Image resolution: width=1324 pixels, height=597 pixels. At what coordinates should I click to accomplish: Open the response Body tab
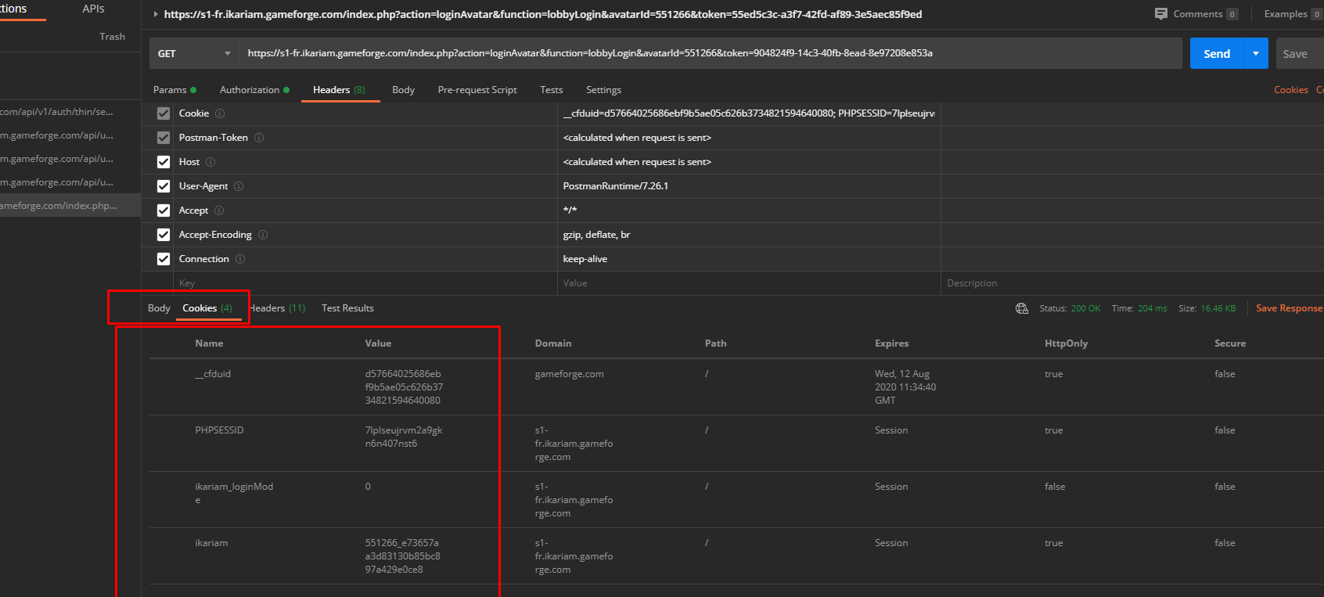coord(159,308)
